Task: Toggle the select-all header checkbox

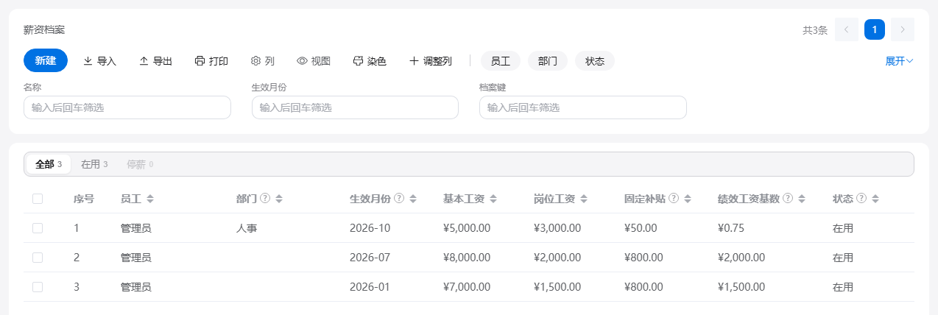Action: 38,199
